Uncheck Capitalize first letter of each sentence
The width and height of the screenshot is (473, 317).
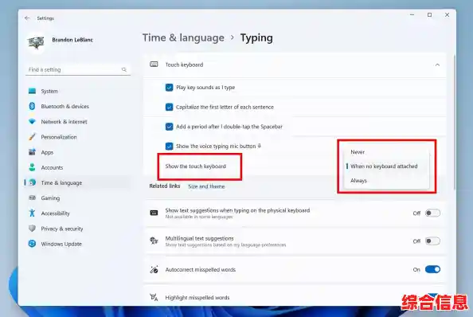tap(170, 107)
